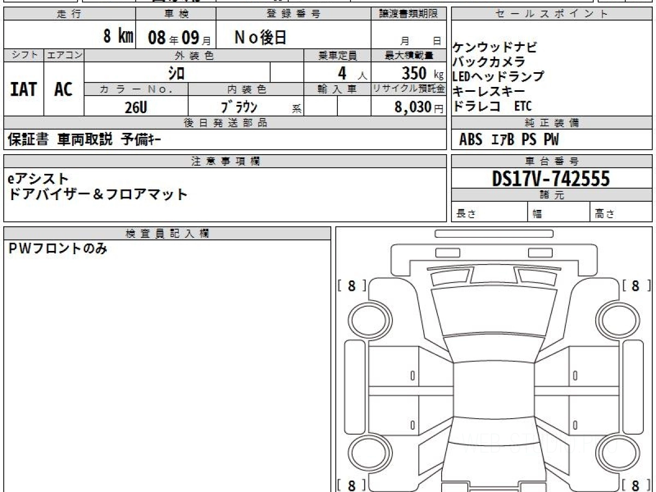This screenshot has width=656, height=492.
Task: Click the PWフロントのみ inspector note
Action: pos(57,249)
